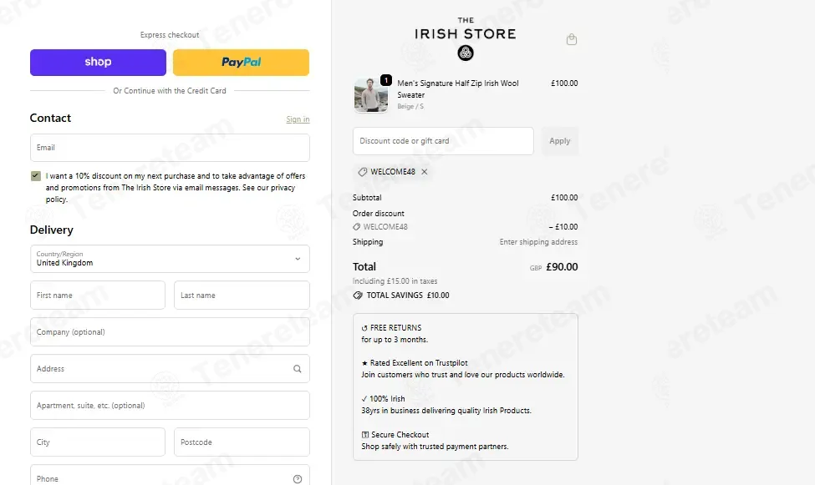Viewport: 815px width, 485px height.
Task: Click the WELCOME48 tag icon chip
Action: (x=362, y=172)
